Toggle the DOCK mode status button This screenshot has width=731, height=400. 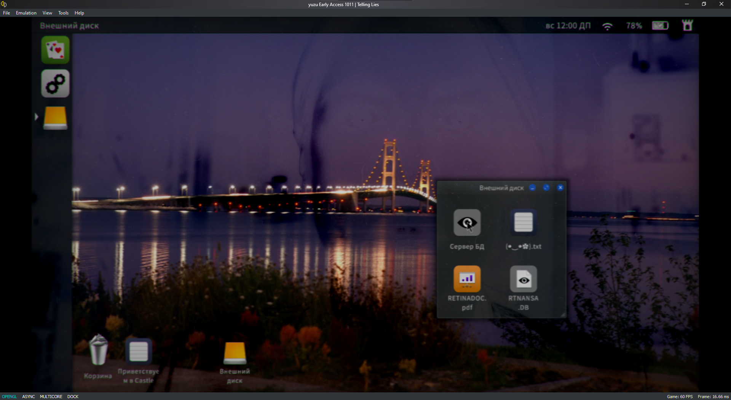(73, 397)
